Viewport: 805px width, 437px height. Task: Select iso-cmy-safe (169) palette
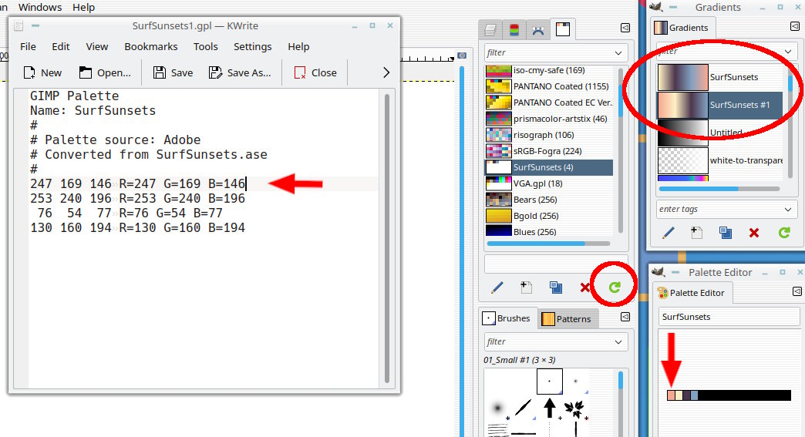[x=549, y=70]
